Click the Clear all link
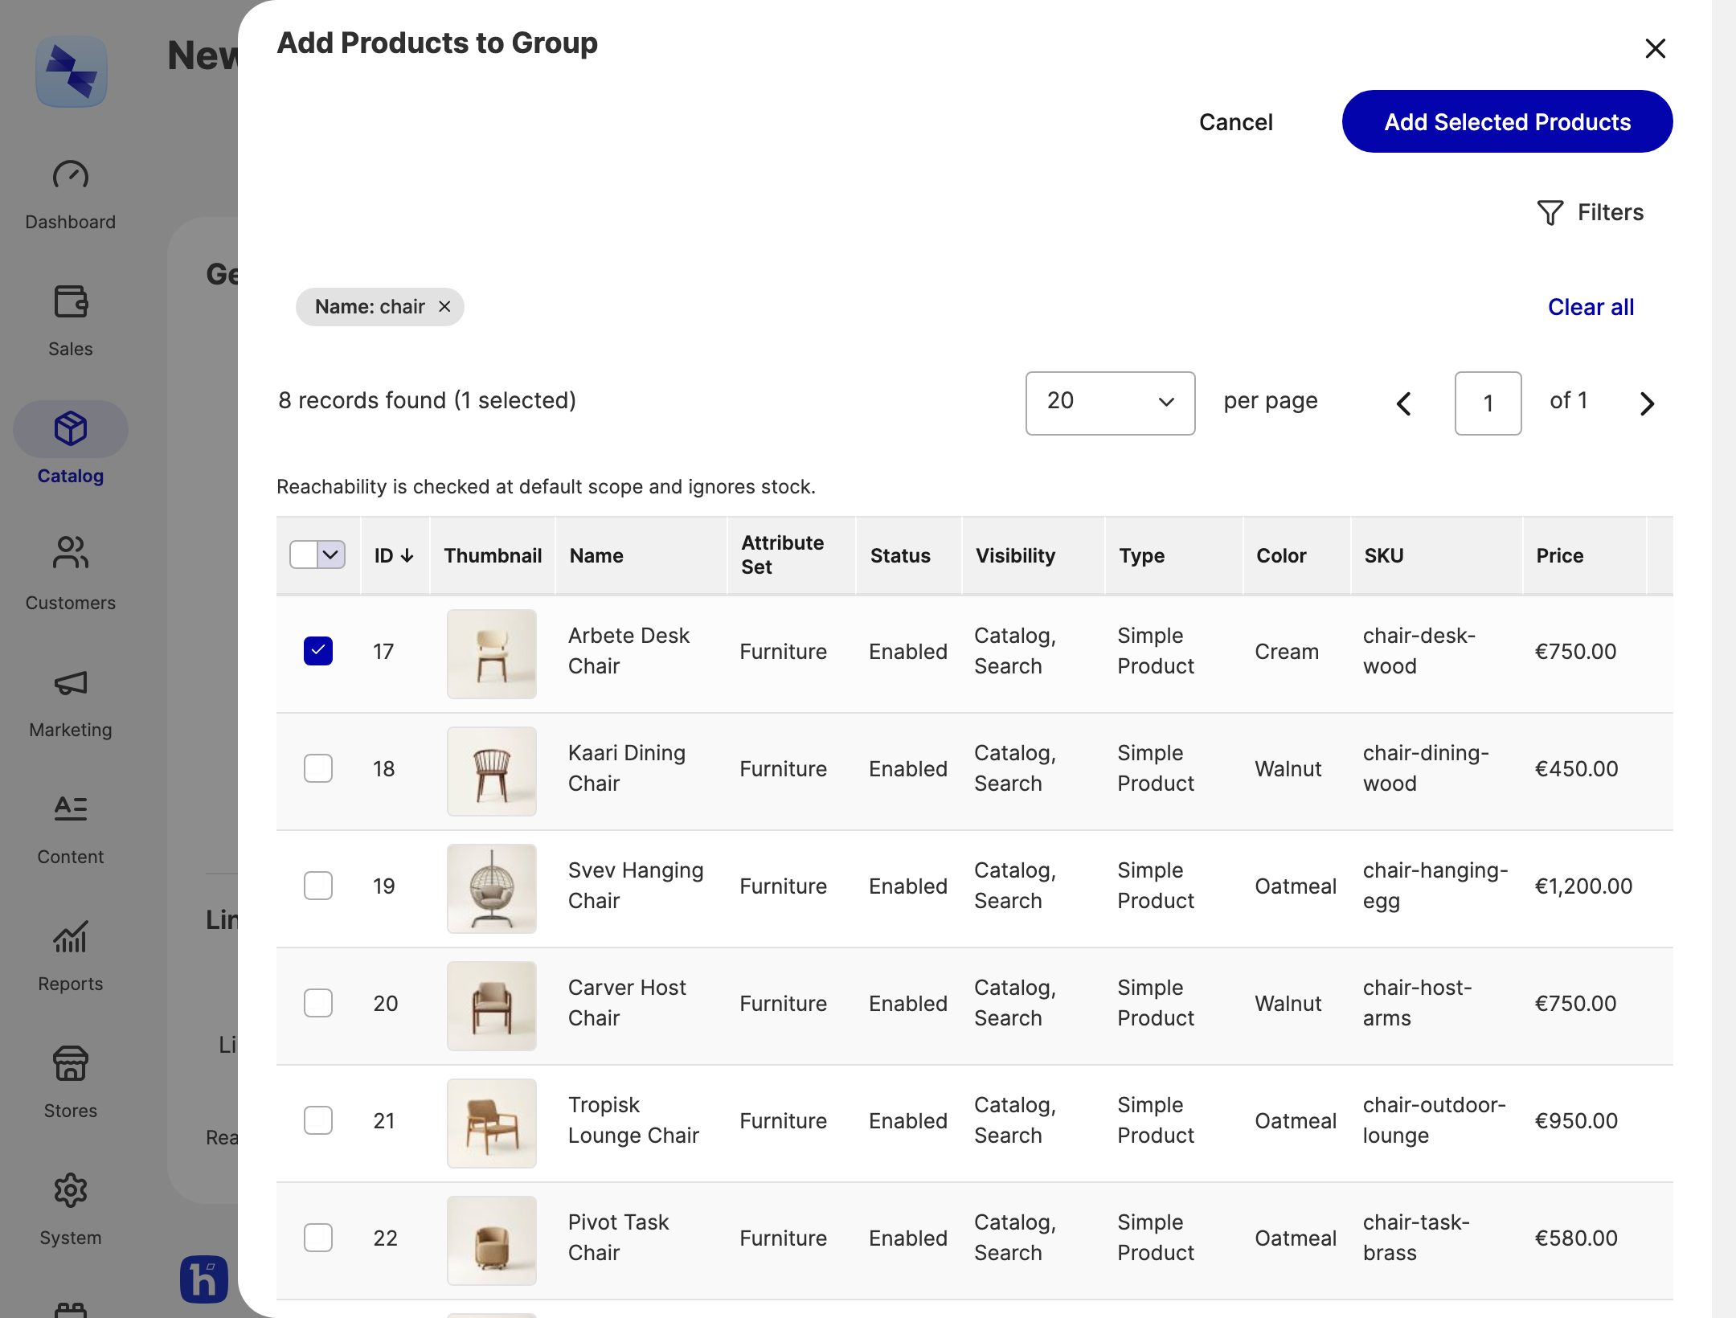Viewport: 1736px width, 1318px height. (1591, 307)
